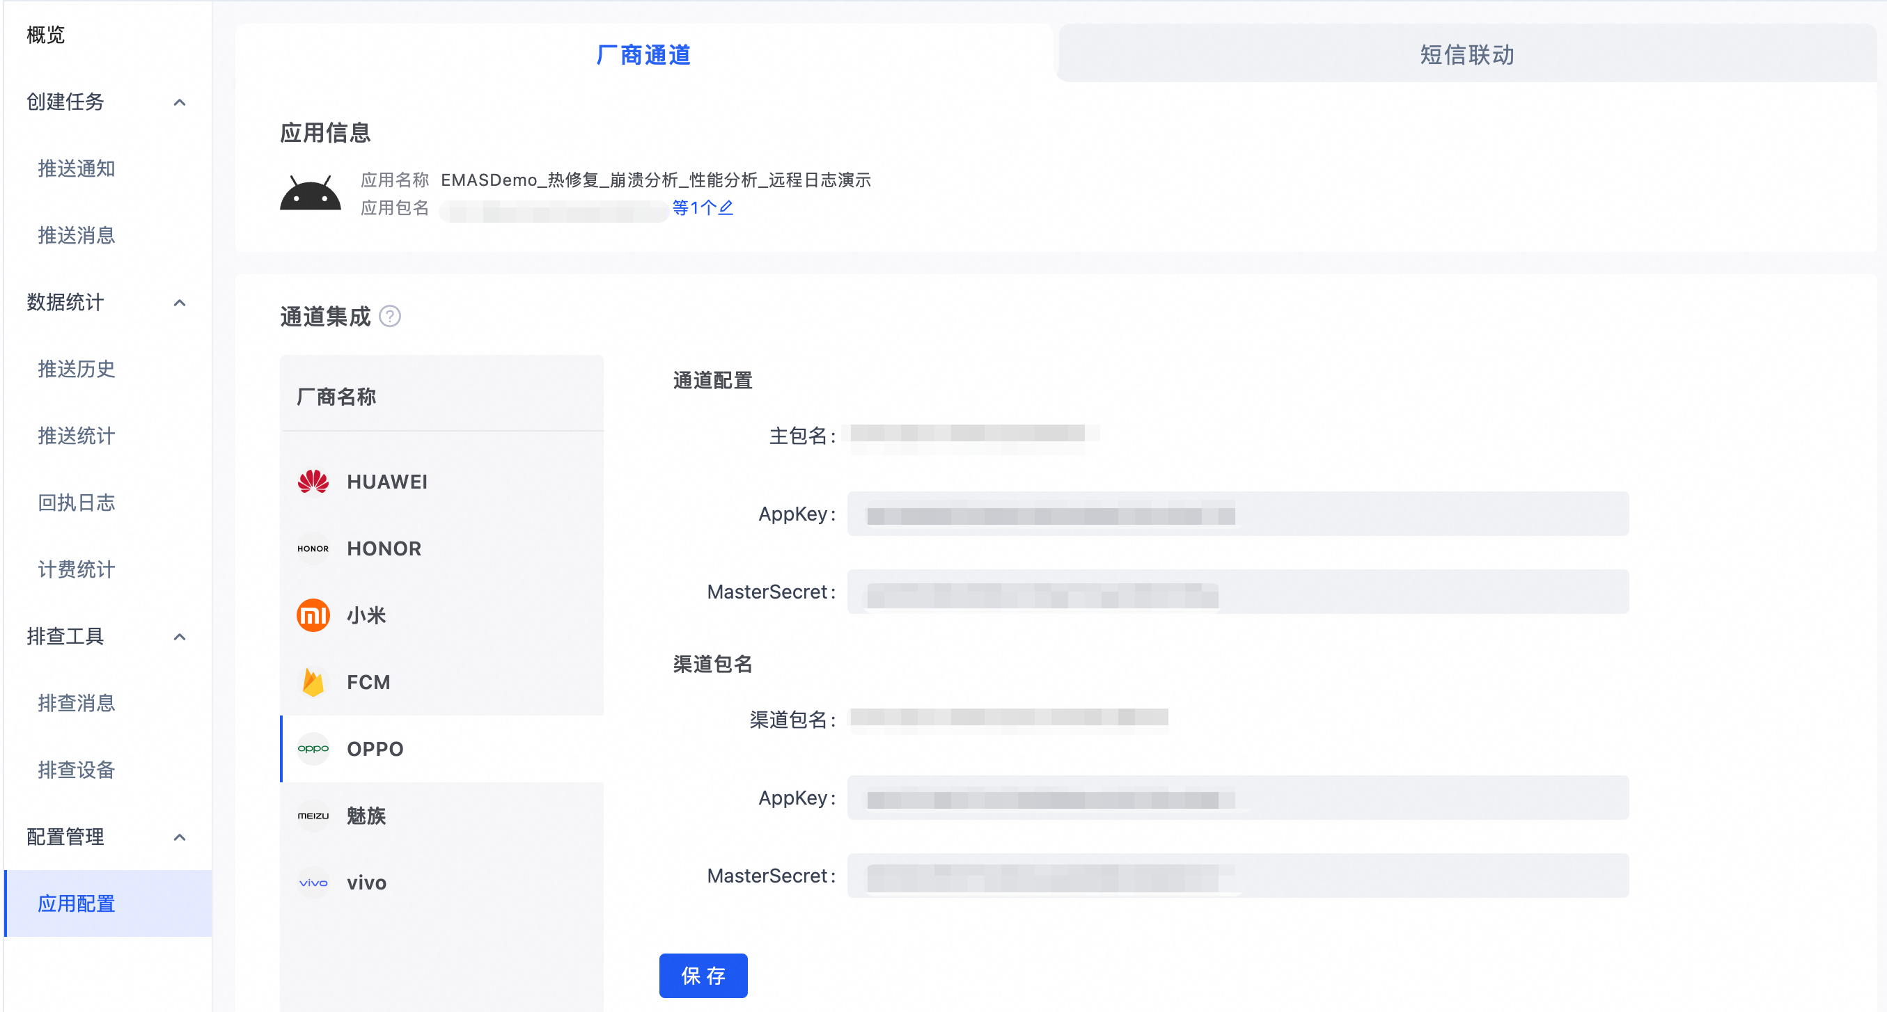Click the Android robot app icon
Viewport: 1887px width, 1012px height.
[311, 193]
